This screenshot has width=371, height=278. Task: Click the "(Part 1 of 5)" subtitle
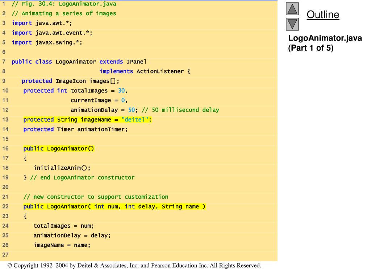310,48
